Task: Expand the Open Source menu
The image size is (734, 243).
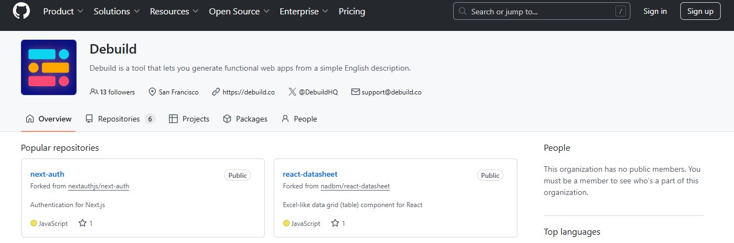Action: click(239, 11)
